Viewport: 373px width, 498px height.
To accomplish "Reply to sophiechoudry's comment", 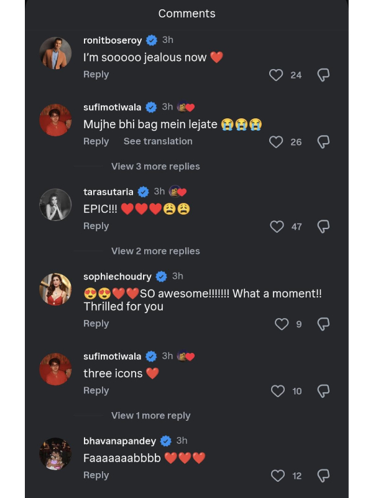I will coord(96,324).
